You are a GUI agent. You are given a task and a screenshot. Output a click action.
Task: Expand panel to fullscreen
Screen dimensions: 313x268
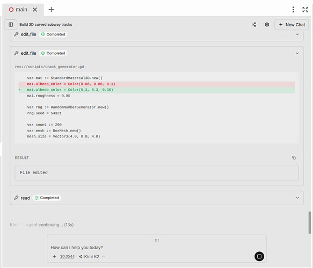[305, 10]
